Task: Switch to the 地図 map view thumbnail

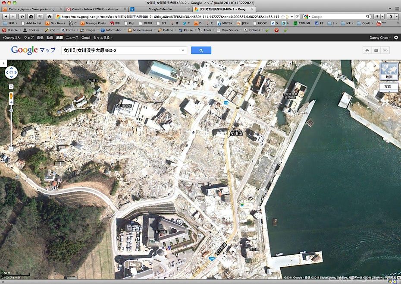Action: [389, 72]
